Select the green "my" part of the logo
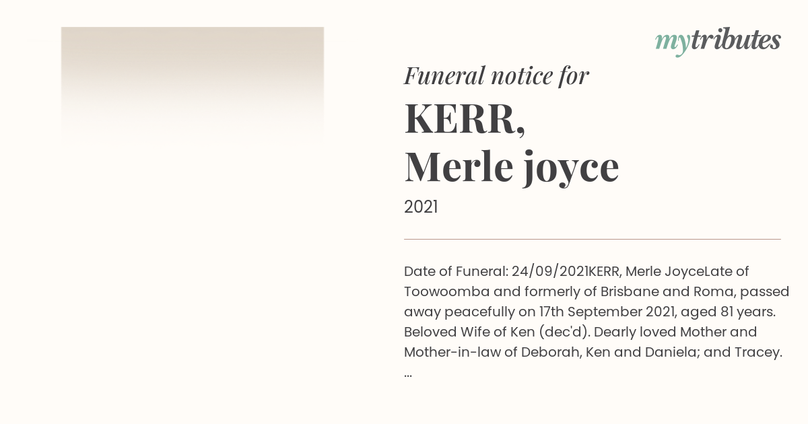 [x=673, y=42]
